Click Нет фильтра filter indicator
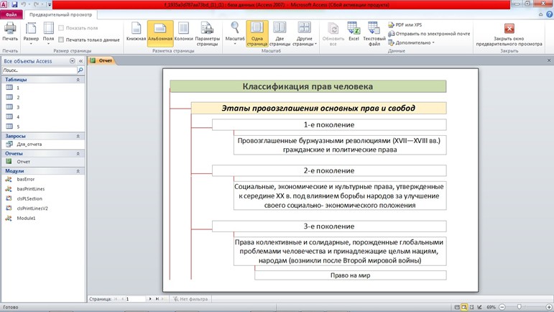Screen dimensions: 554x312 pos(190,299)
